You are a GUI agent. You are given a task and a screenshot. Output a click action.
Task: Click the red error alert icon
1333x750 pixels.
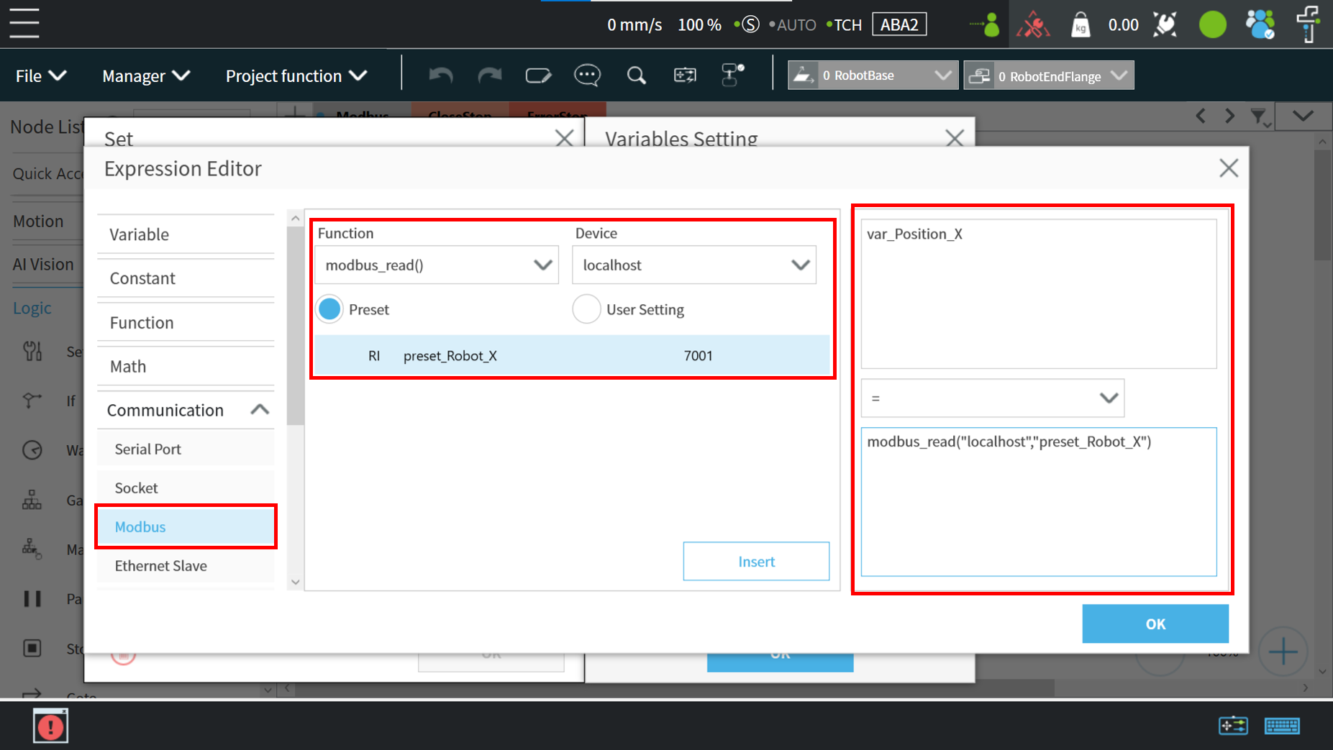tap(50, 726)
